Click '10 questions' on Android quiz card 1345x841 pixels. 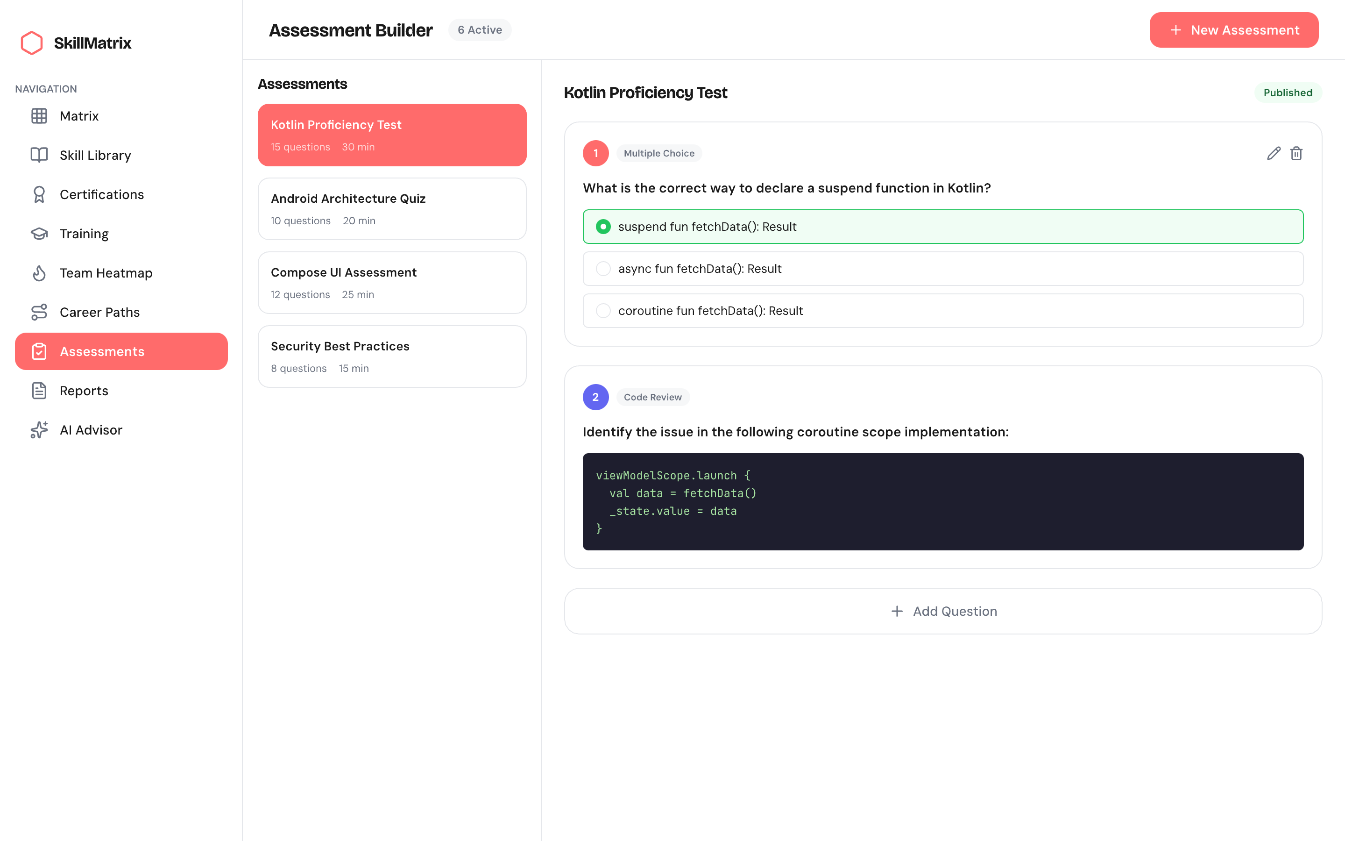[301, 221]
